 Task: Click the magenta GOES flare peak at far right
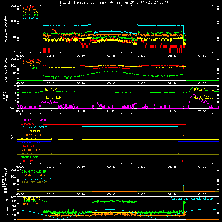[x=193, y=95]
